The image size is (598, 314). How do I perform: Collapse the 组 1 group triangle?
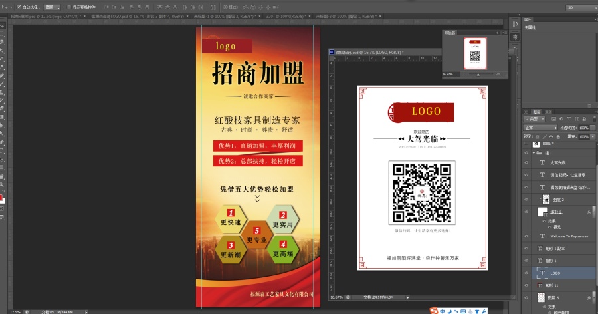point(534,153)
